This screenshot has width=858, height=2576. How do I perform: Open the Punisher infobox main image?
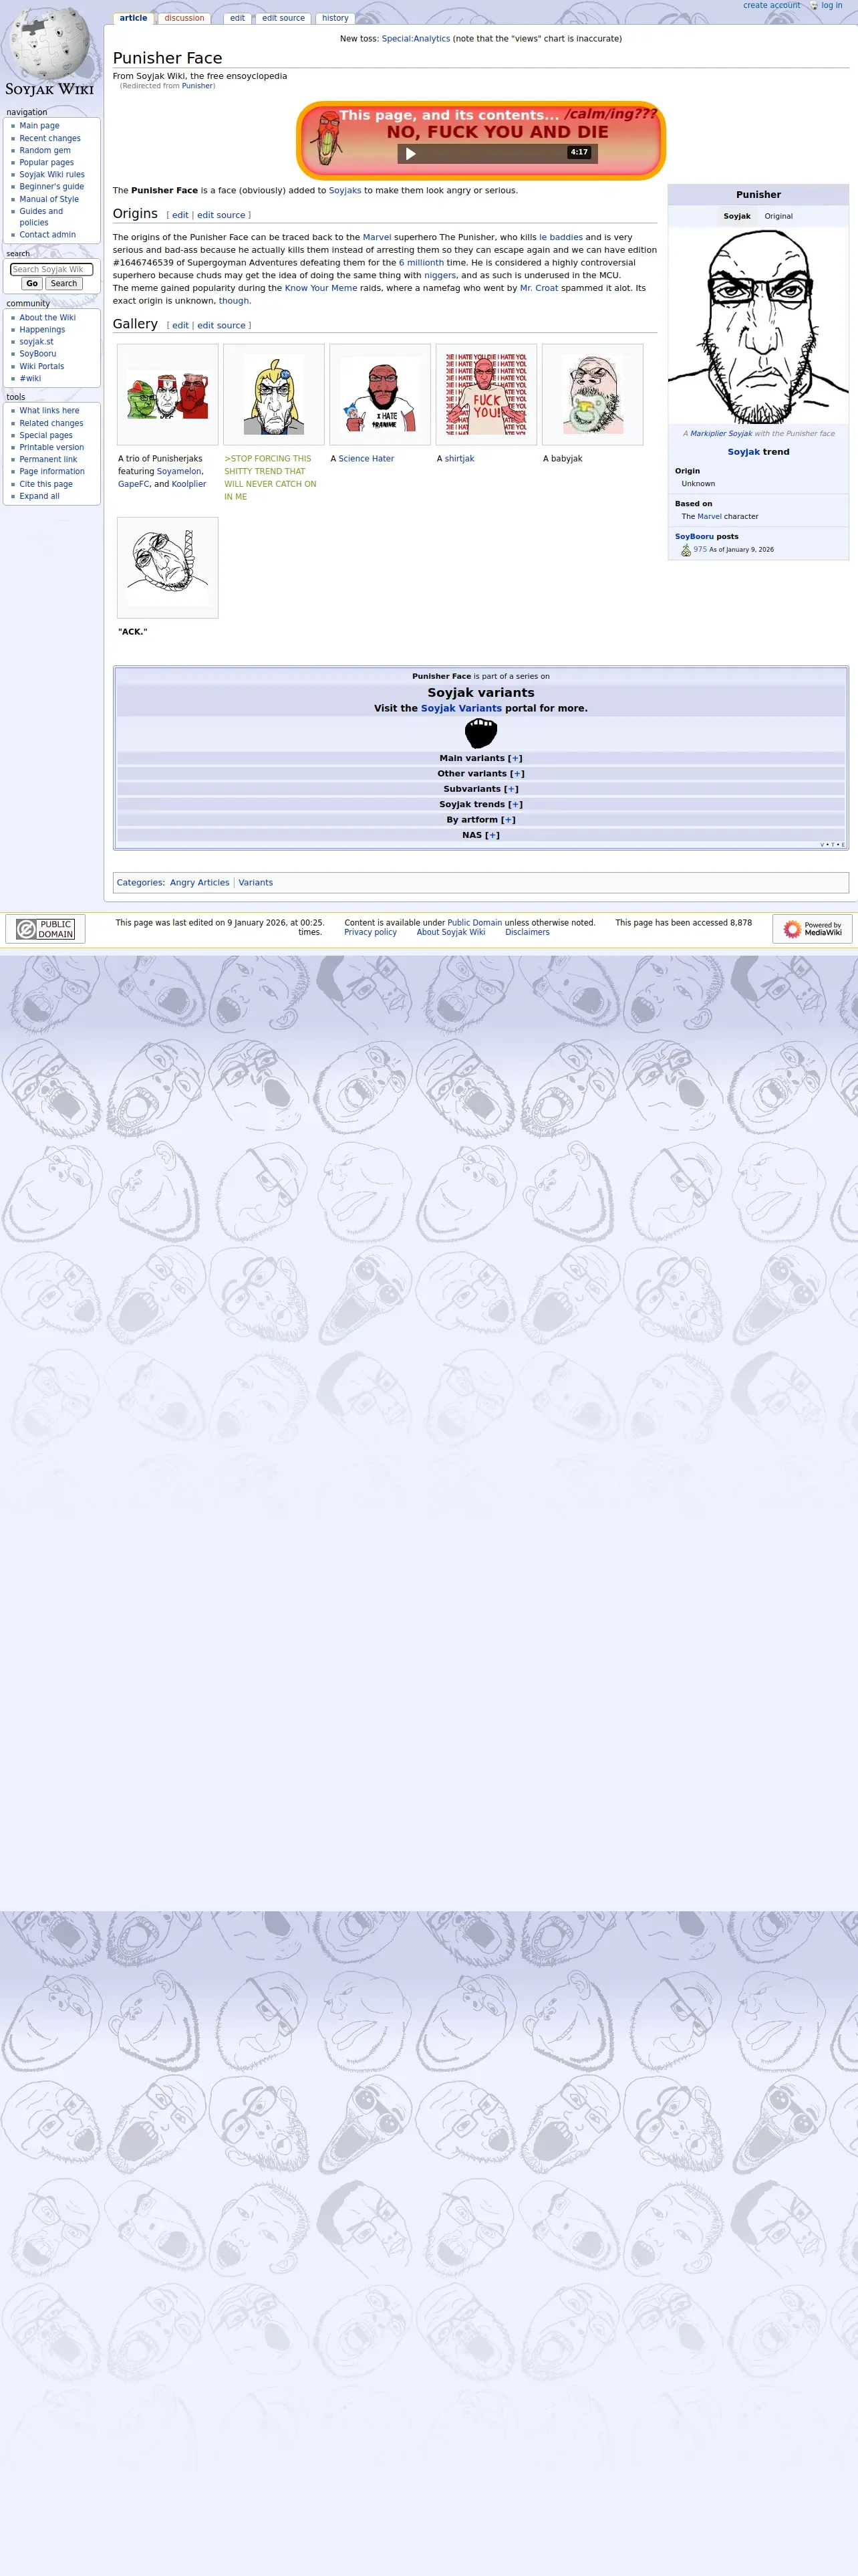click(x=758, y=326)
